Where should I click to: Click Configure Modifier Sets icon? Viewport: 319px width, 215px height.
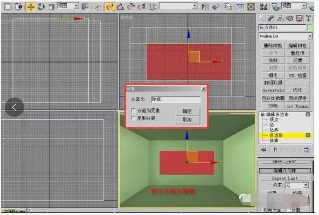click(307, 150)
